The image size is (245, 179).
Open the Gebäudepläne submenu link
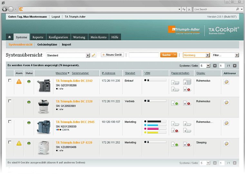click(47, 45)
